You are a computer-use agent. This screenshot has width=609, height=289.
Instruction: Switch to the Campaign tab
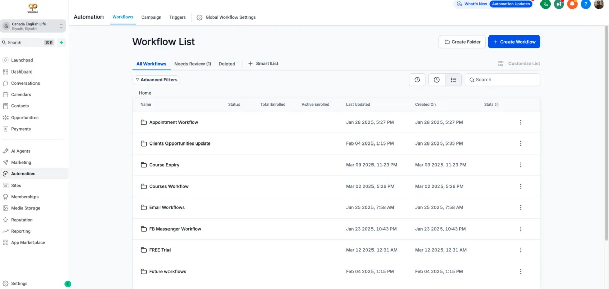[x=151, y=17]
